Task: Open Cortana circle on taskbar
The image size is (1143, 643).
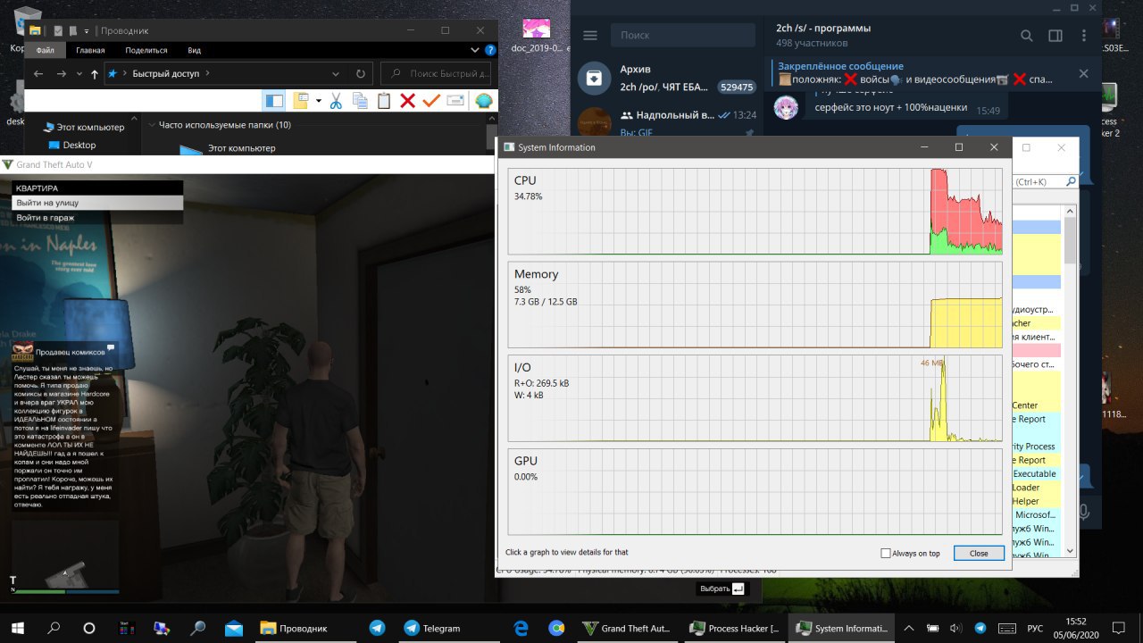Action: 89,628
